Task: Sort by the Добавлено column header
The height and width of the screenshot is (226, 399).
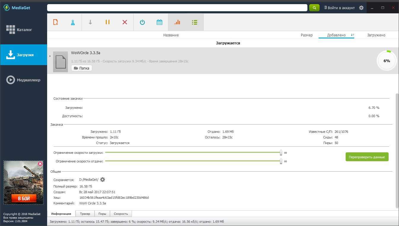Action: point(336,35)
